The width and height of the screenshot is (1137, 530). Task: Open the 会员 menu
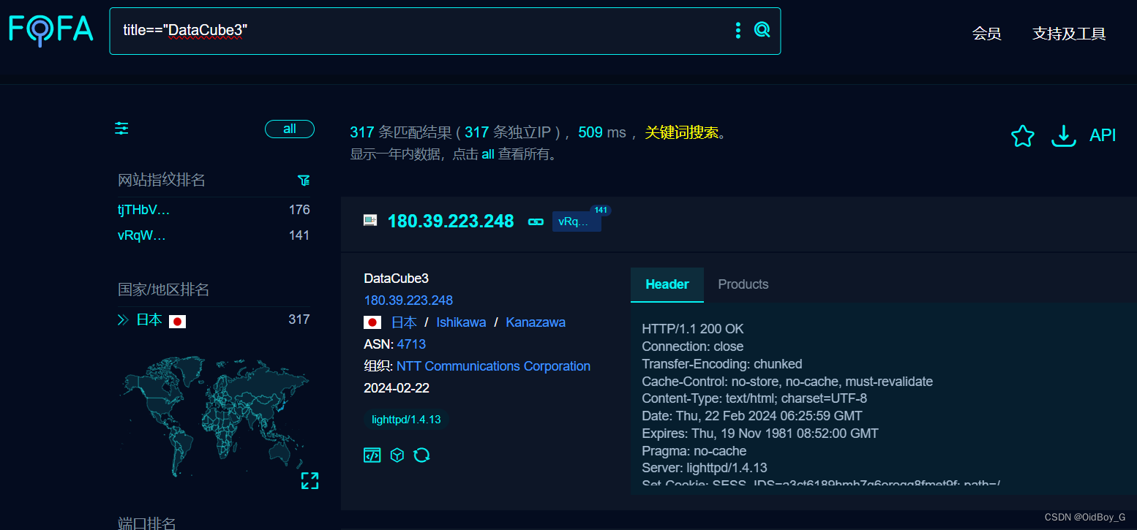tap(986, 33)
